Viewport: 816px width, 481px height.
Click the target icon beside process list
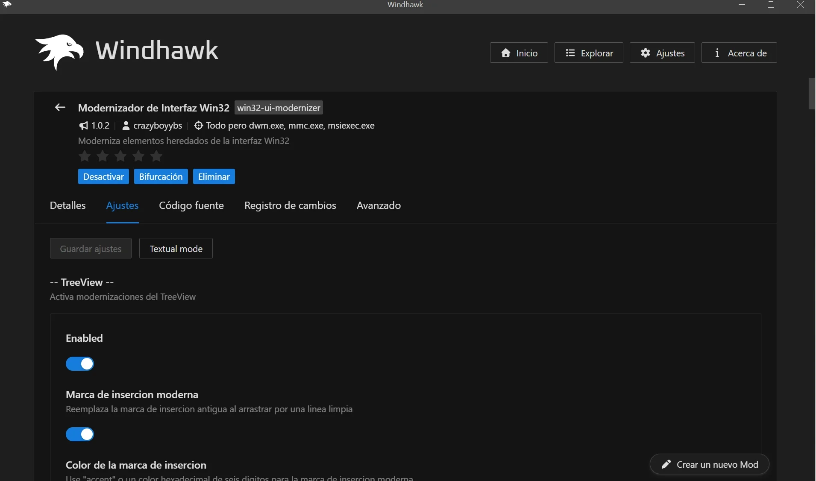coord(198,126)
